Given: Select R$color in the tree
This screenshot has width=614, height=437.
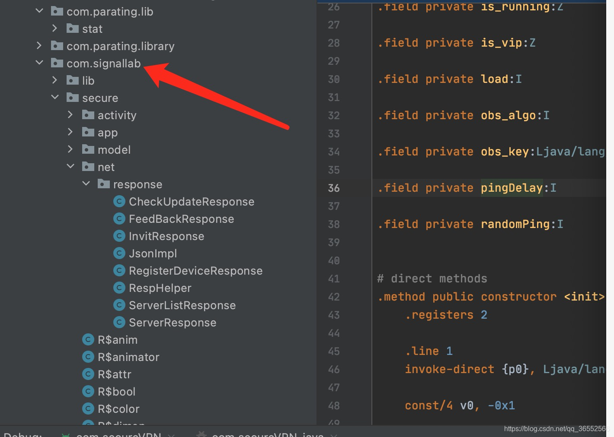Looking at the screenshot, I should [118, 409].
